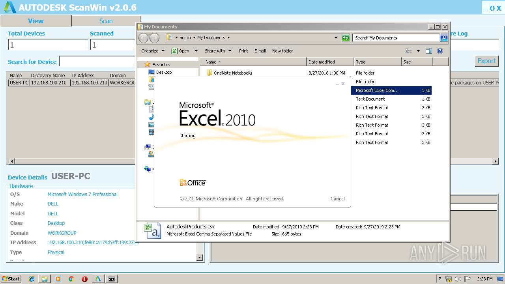Screen dimensions: 505x284
Task: Open Windows Media Player from taskbar
Action: (58, 279)
